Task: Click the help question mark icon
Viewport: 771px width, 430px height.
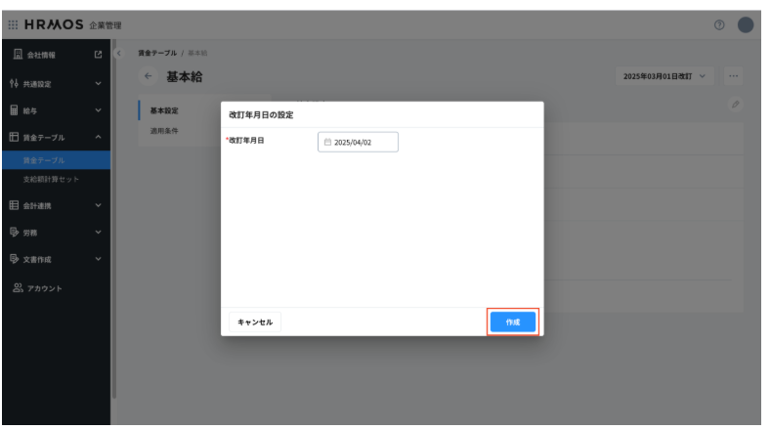Action: tap(720, 21)
